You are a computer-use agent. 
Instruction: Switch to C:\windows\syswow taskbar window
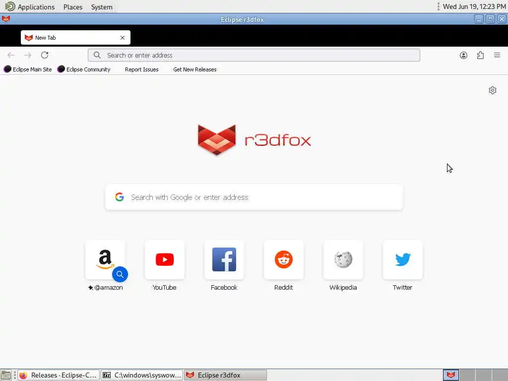[142, 375]
